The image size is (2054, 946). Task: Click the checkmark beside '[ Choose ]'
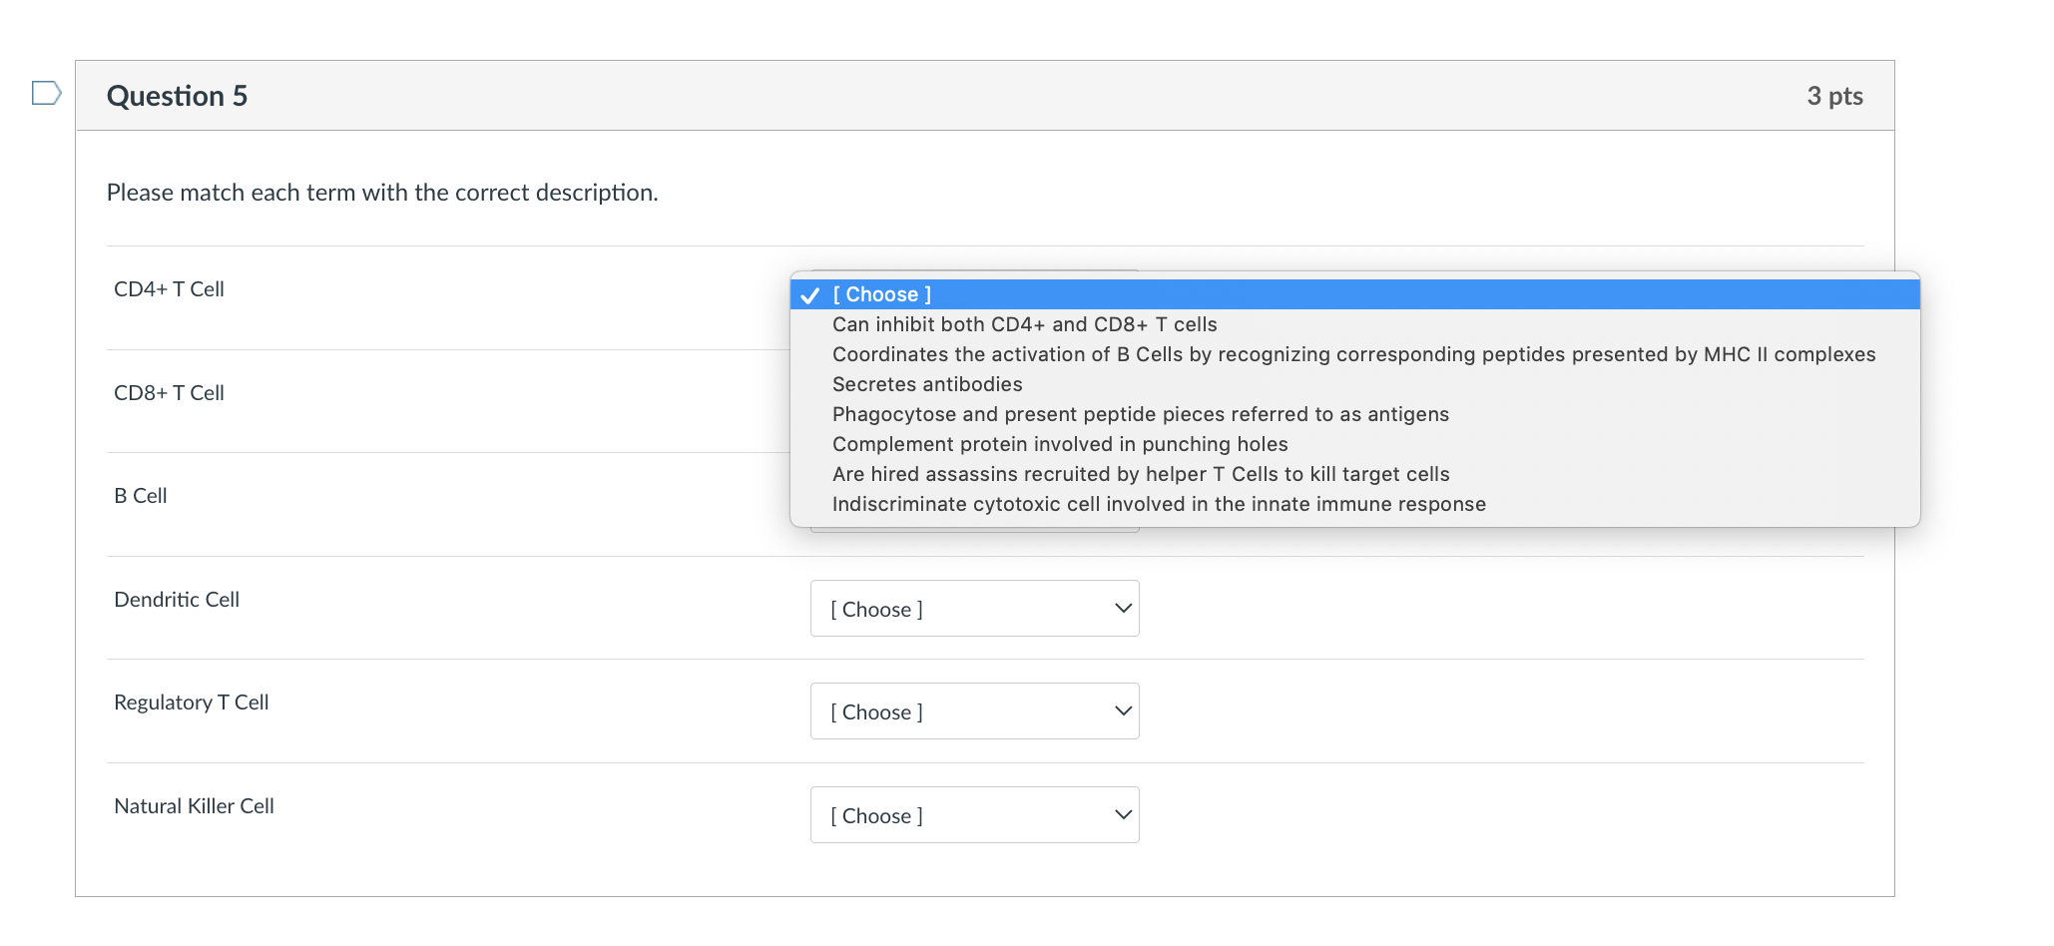pyautogui.click(x=810, y=295)
